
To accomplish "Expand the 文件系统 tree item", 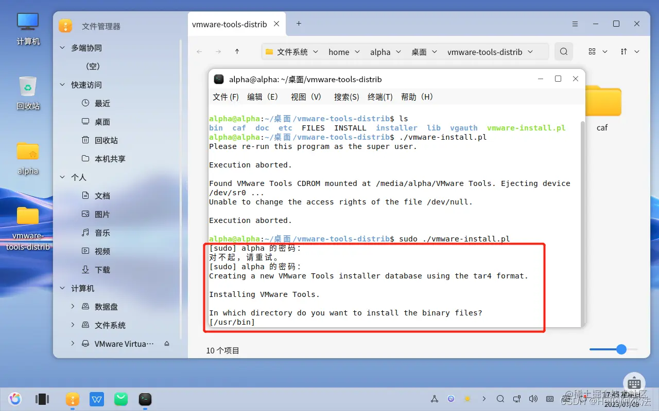I will click(73, 325).
